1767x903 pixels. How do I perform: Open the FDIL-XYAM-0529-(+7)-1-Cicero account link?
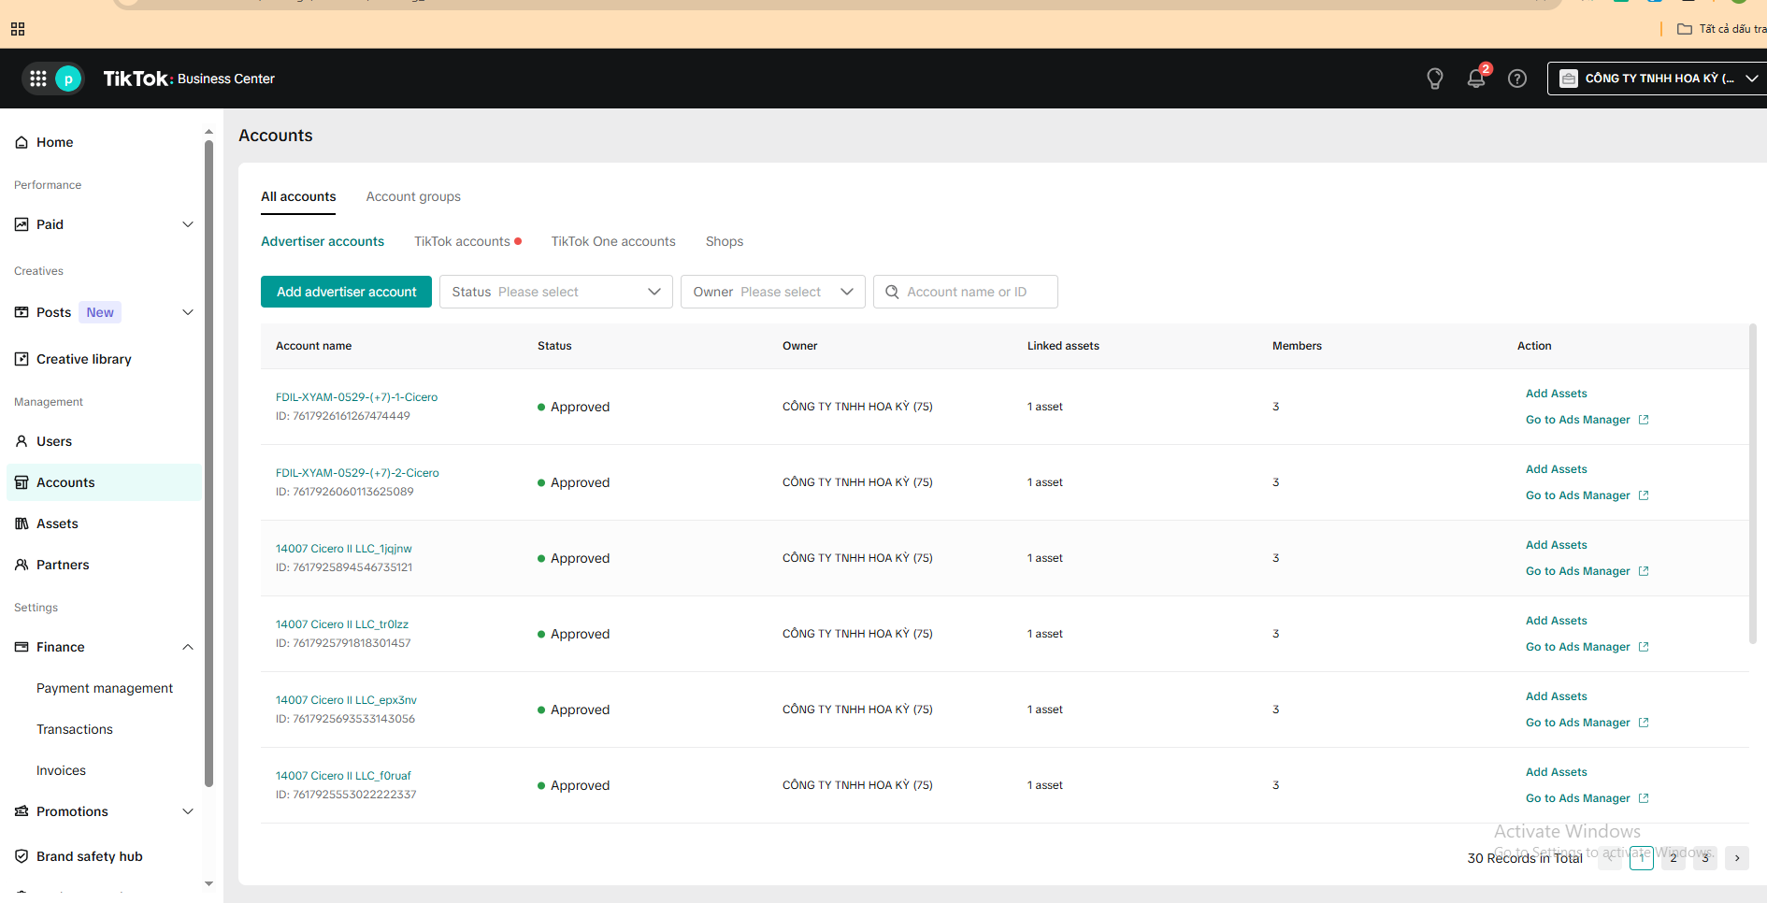356,397
